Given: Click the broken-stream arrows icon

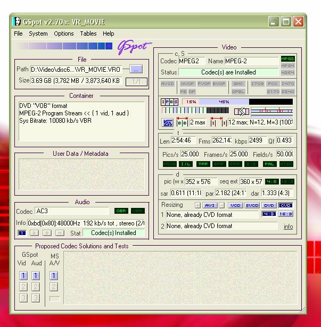Looking at the screenshot, I should click(242, 112).
